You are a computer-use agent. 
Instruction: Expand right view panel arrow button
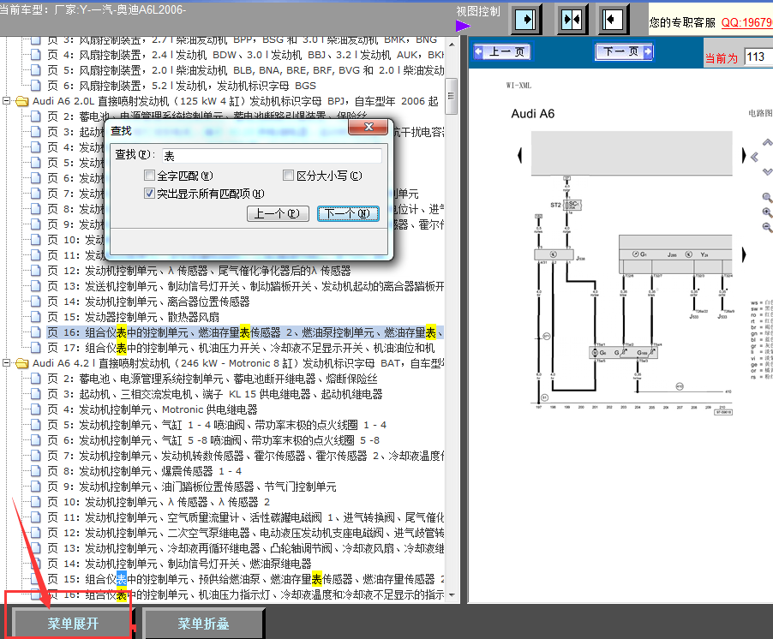(x=526, y=20)
